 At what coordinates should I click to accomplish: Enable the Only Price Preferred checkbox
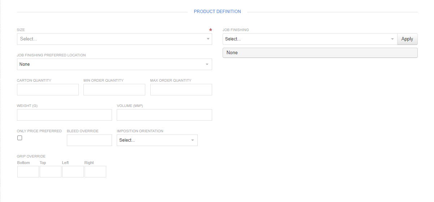(20, 138)
